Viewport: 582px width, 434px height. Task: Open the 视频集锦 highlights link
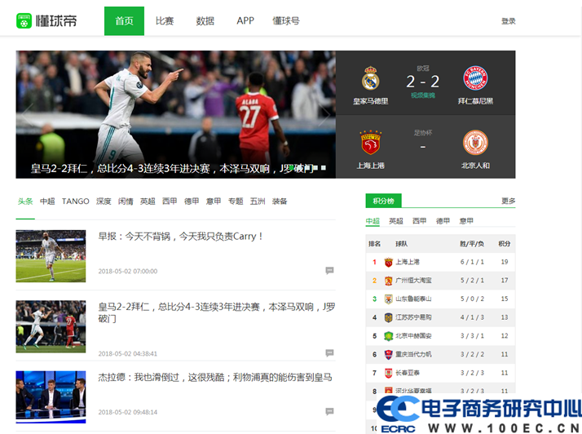point(423,95)
